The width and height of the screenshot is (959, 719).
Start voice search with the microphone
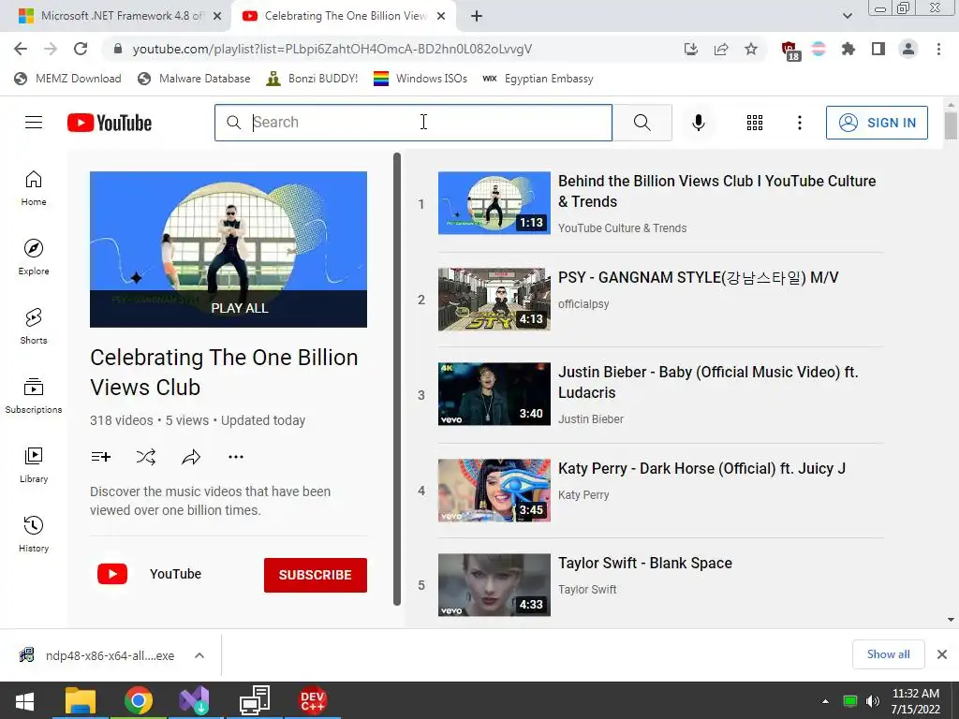click(x=698, y=123)
